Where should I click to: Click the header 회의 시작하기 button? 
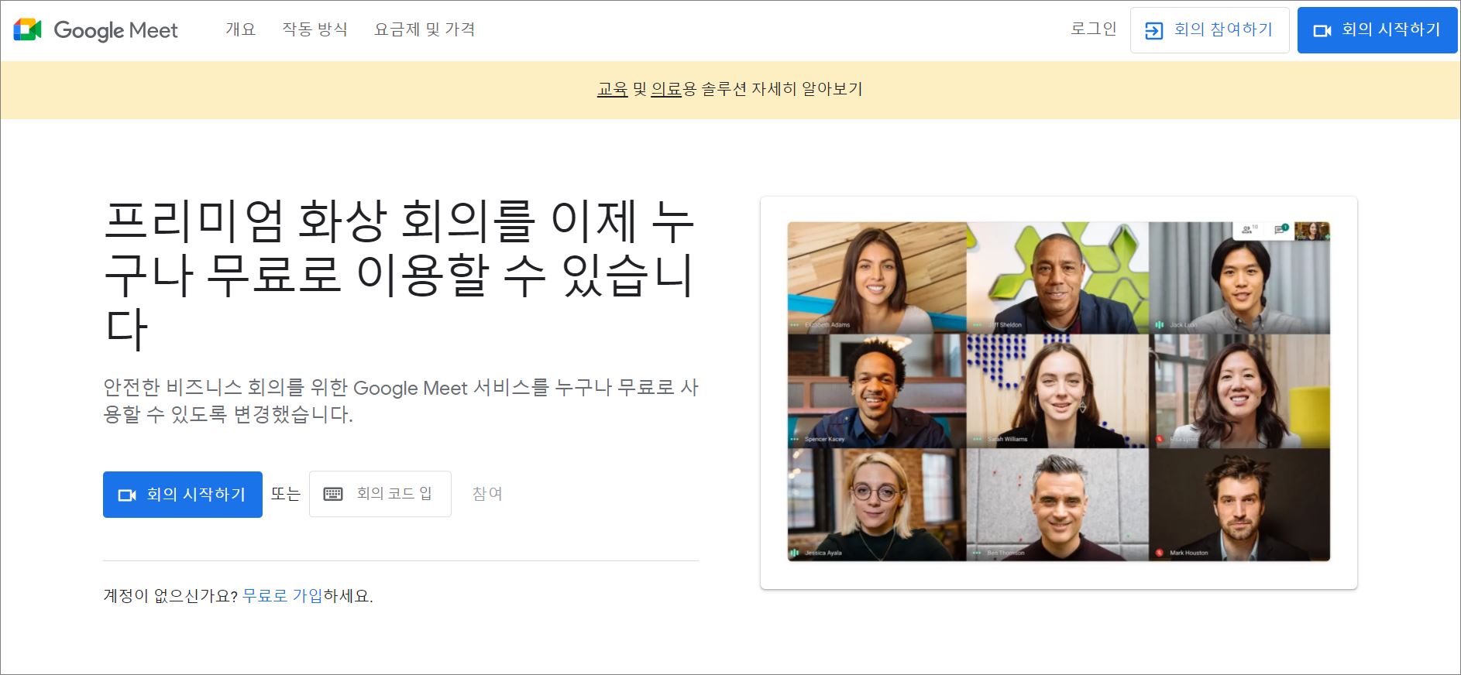(x=1377, y=30)
